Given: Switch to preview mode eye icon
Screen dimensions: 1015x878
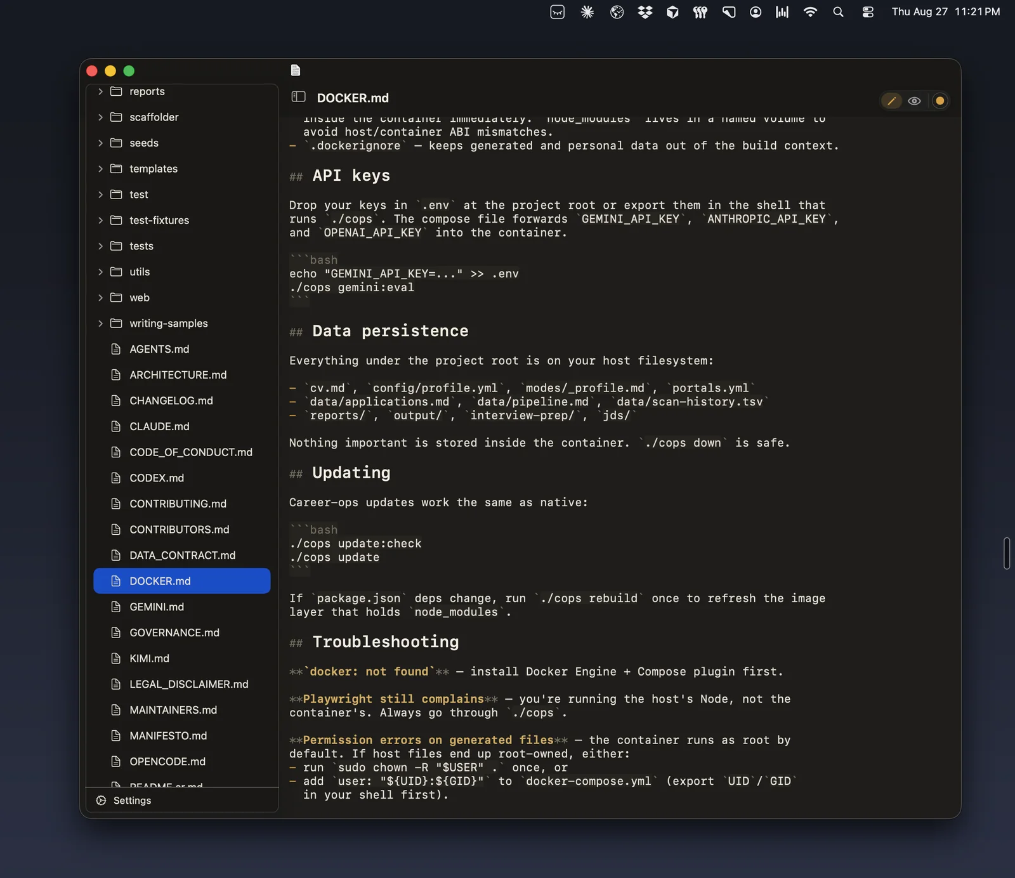Looking at the screenshot, I should [x=914, y=101].
